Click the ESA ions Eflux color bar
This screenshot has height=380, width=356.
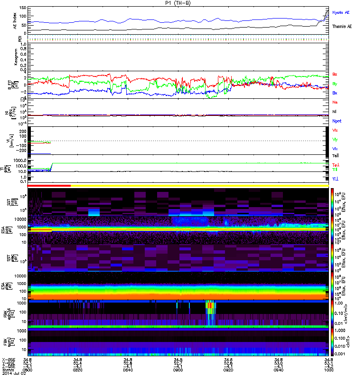332,230
